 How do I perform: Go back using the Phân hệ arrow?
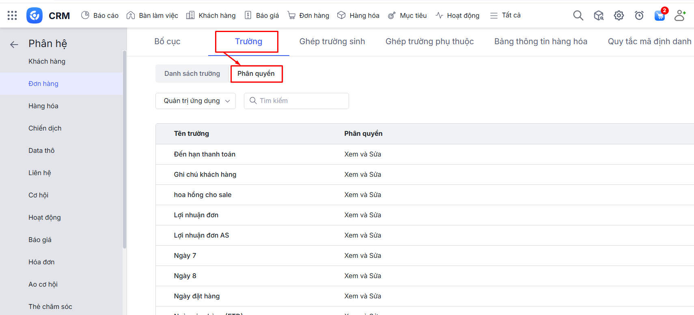pyautogui.click(x=14, y=45)
